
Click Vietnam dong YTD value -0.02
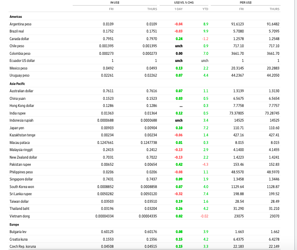(x=204, y=216)
